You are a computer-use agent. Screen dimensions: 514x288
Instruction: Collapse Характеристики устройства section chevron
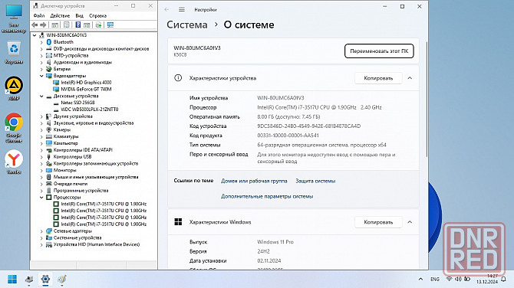[410, 78]
